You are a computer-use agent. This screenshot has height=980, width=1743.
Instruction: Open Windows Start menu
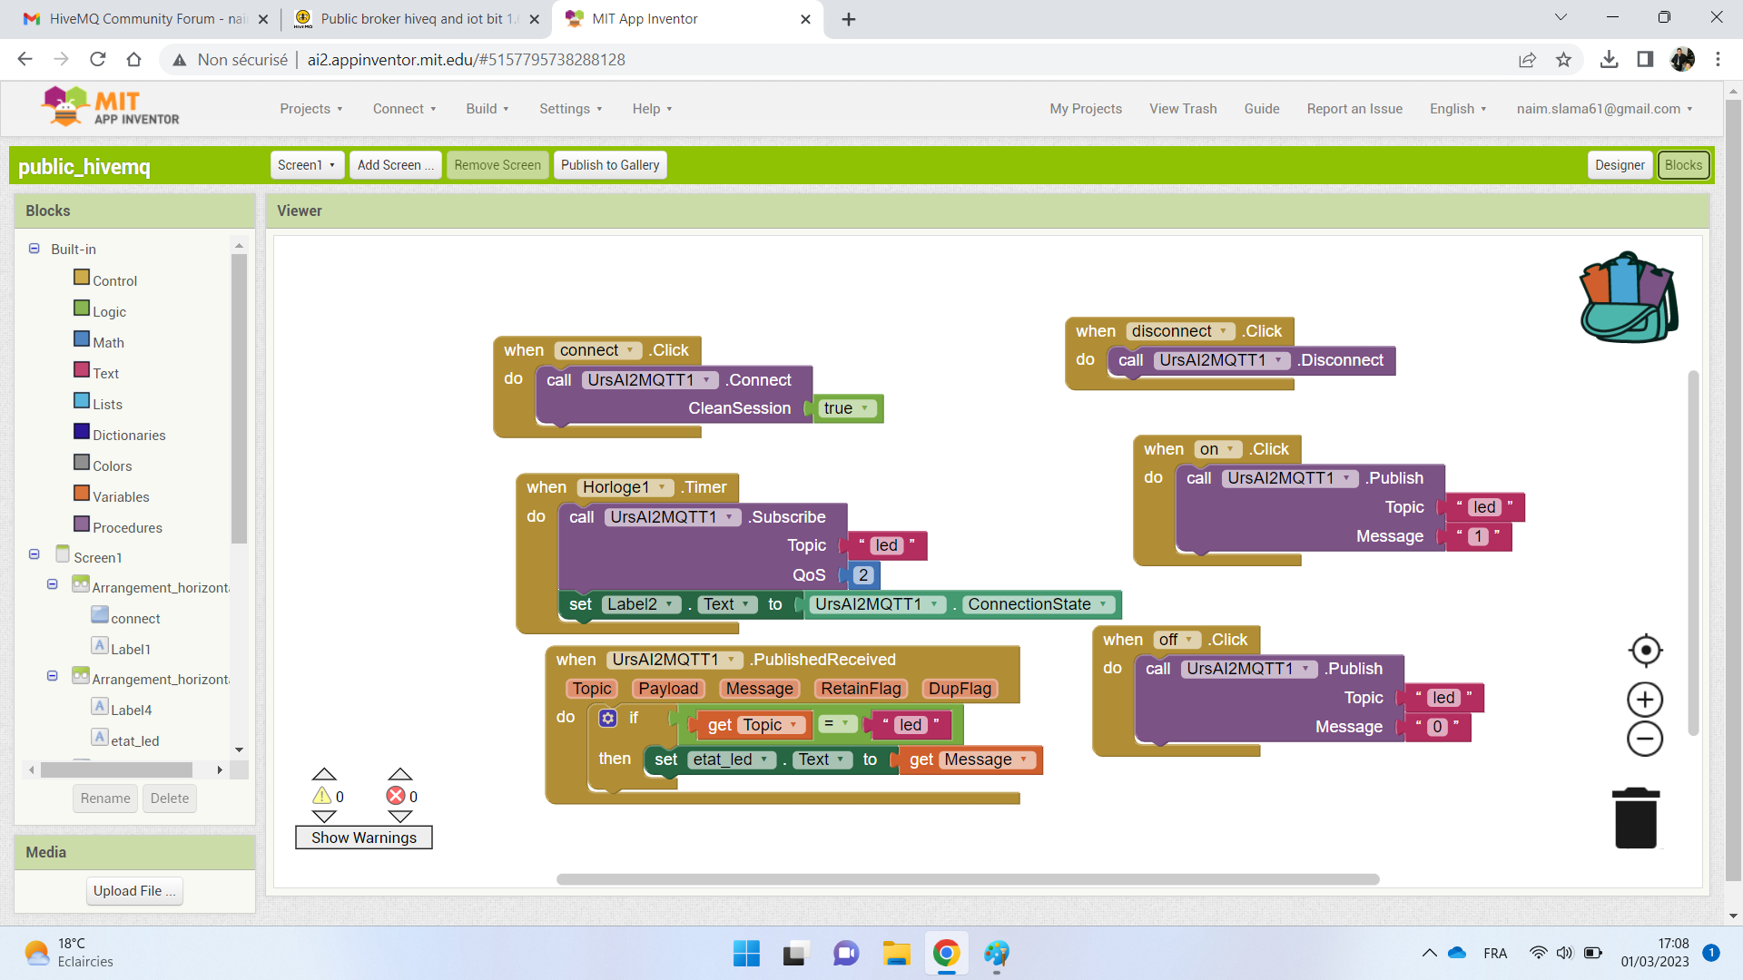click(746, 954)
